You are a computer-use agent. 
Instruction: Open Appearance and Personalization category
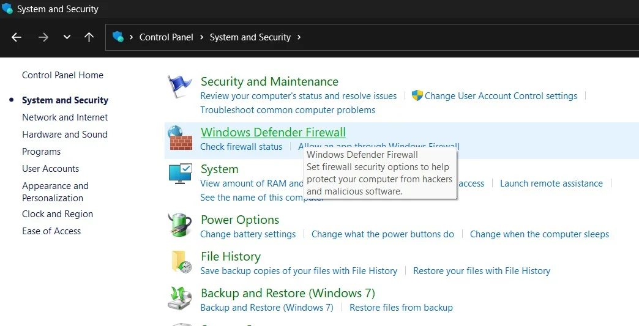55,192
